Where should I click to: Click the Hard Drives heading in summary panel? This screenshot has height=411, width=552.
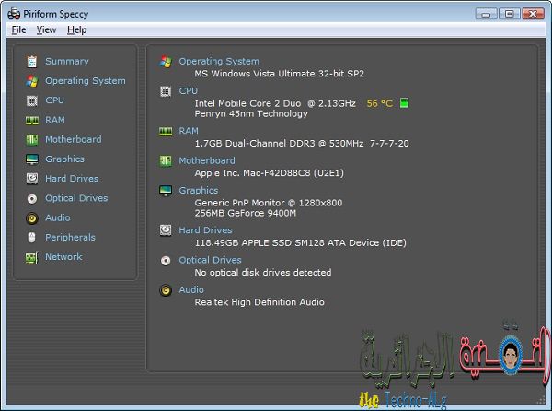(x=205, y=230)
